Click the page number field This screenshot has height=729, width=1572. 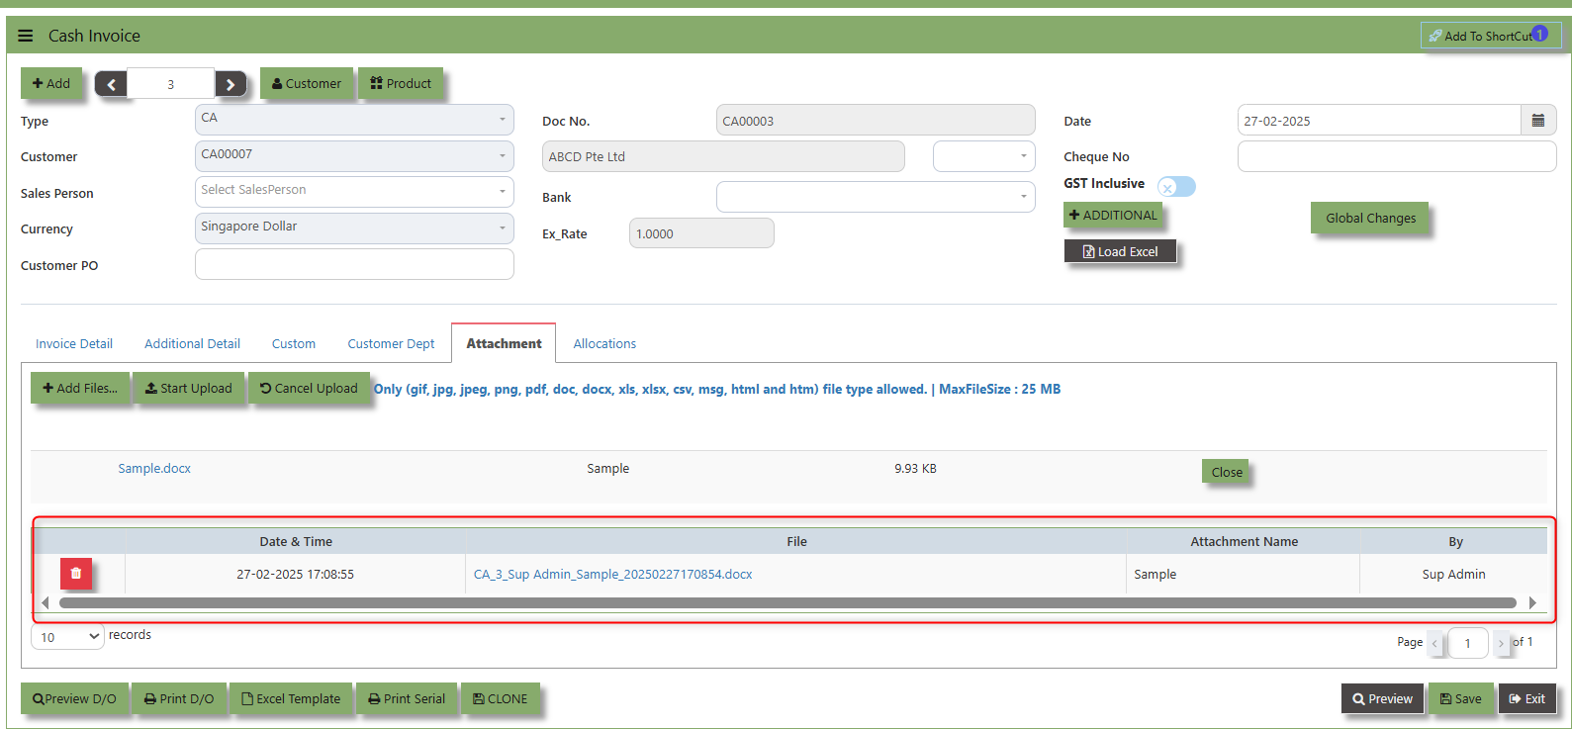(x=1468, y=643)
